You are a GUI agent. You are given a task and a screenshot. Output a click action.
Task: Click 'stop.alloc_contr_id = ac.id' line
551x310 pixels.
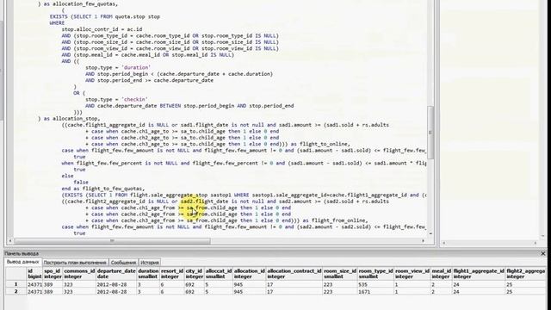pyautogui.click(x=102, y=29)
